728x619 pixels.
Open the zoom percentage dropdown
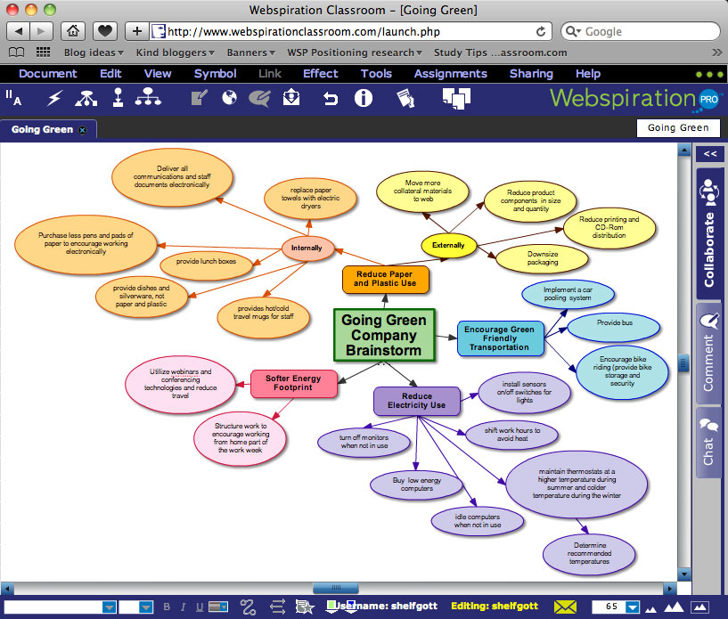click(x=633, y=607)
